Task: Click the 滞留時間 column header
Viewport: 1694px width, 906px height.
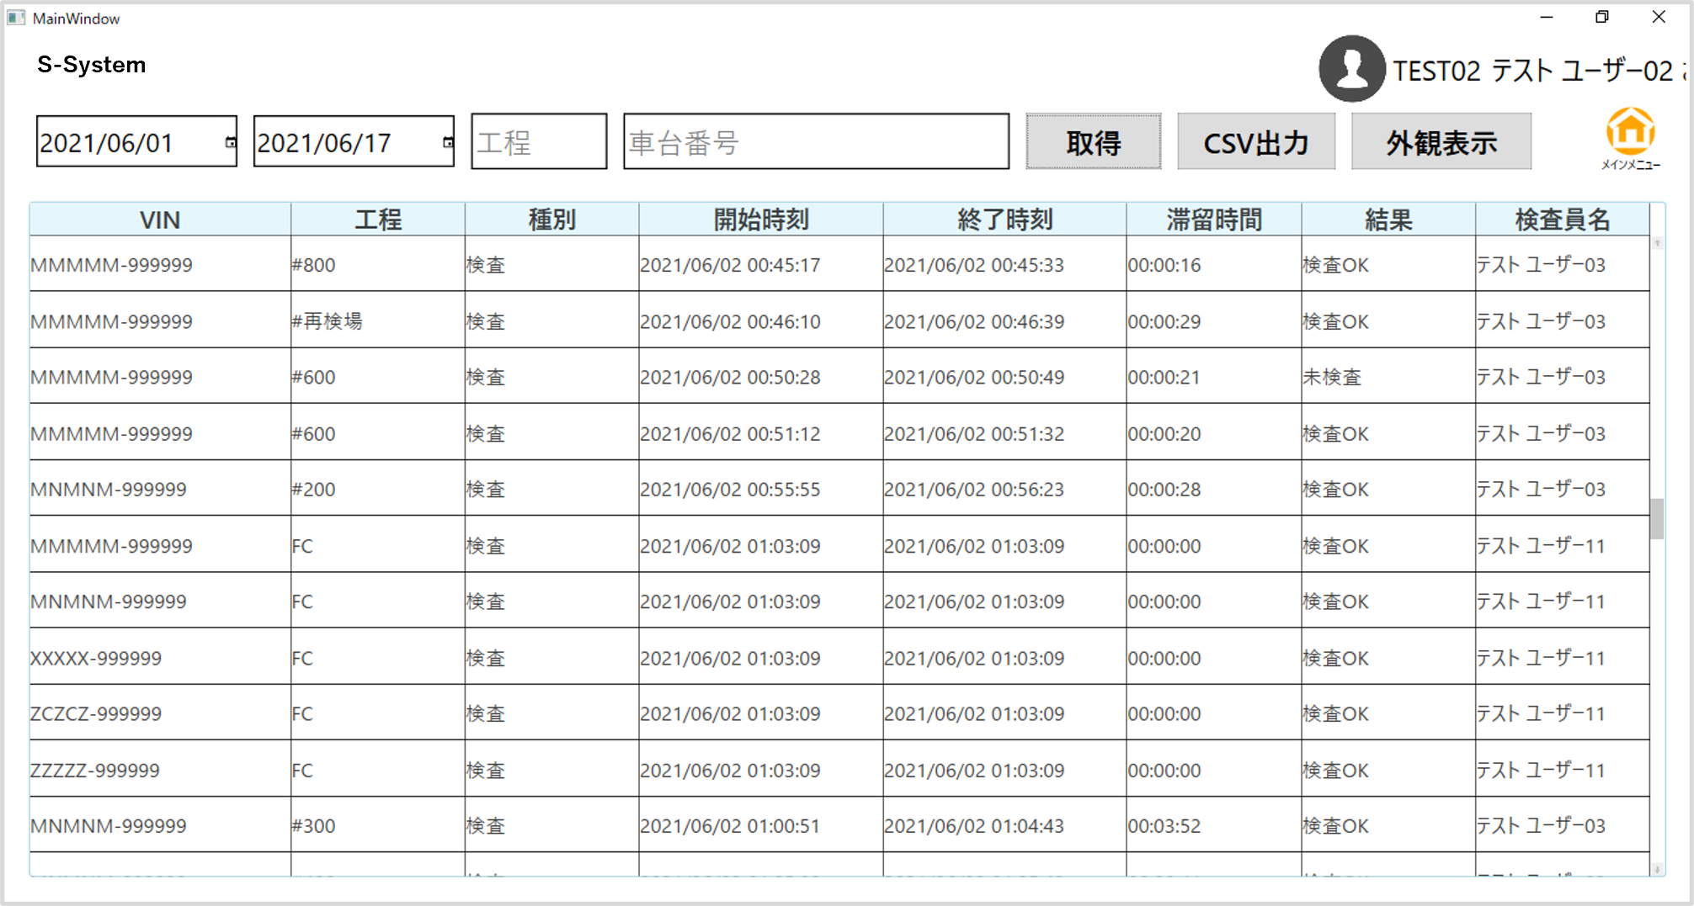Action: (x=1213, y=220)
